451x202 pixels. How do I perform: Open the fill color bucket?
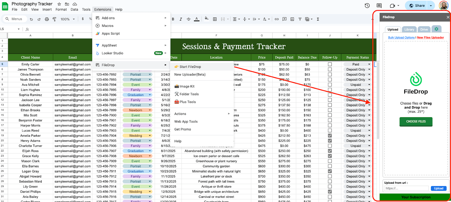tap(207, 19)
